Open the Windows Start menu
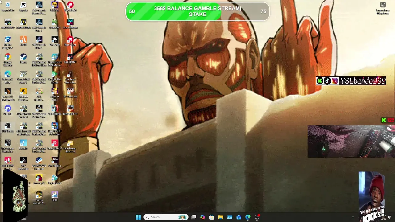 point(138,217)
